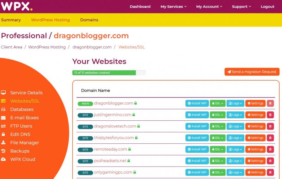
Task: Expand My Account menu
Action: click(209, 7)
